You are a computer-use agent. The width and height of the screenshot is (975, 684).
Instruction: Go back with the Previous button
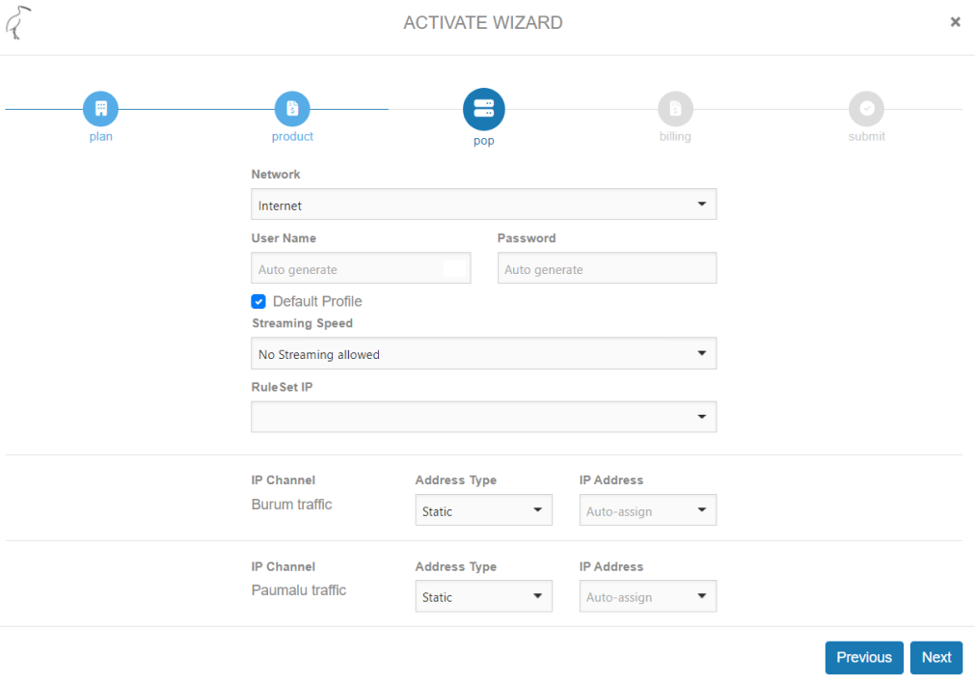pos(864,658)
